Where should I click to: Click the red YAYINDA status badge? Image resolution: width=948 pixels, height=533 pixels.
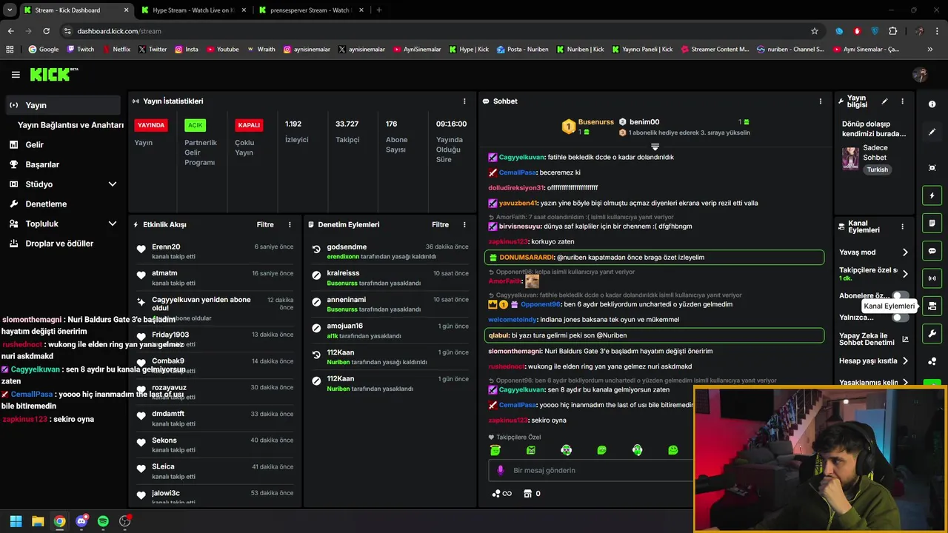coord(151,125)
